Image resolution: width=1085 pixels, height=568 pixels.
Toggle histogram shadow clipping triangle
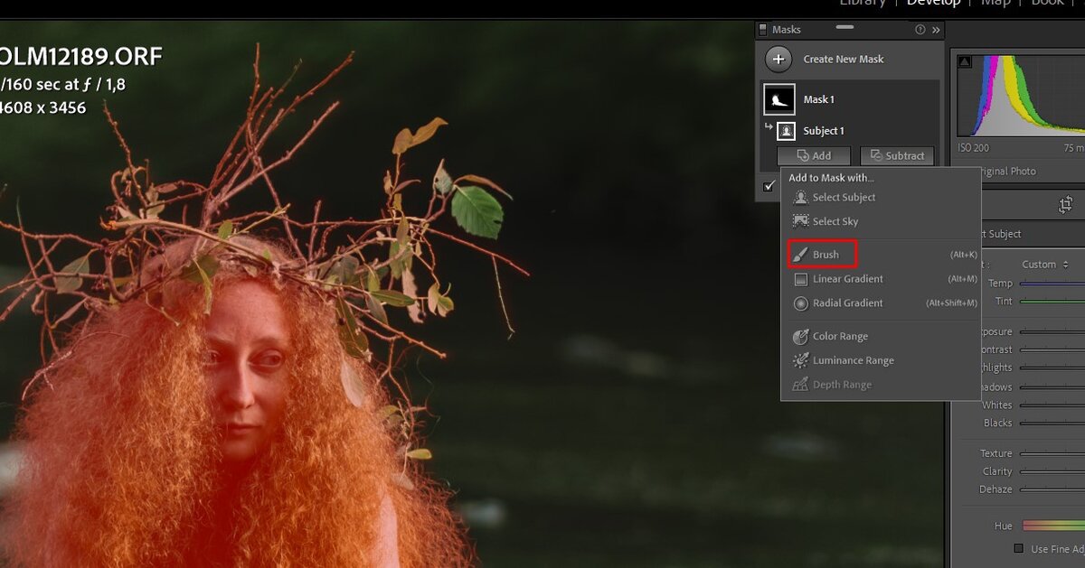tap(965, 61)
